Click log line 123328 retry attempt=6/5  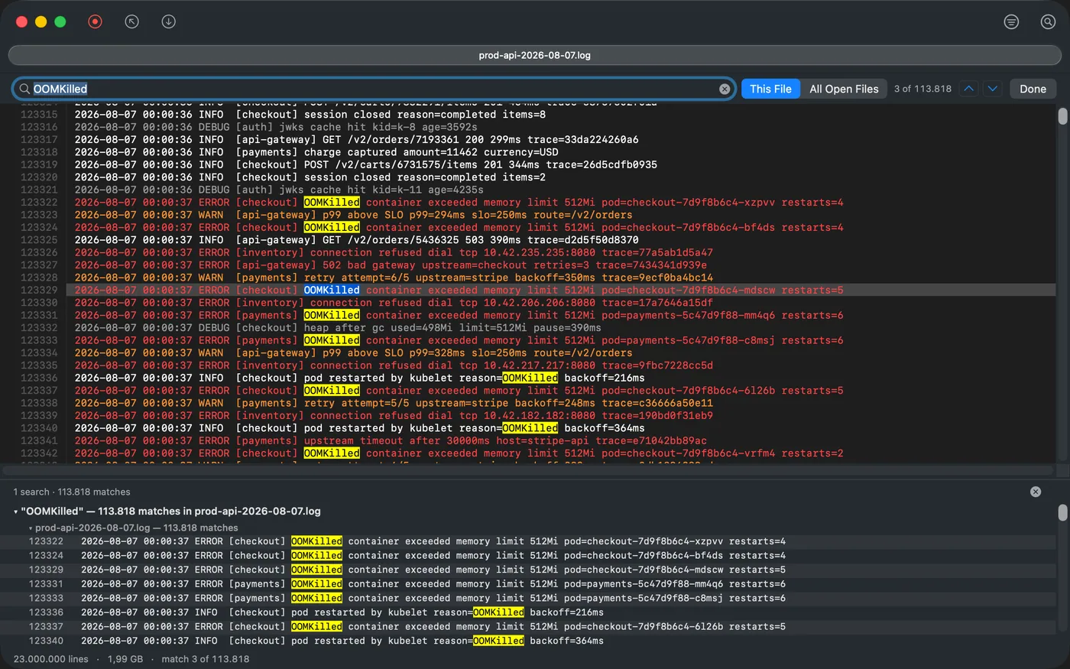(394, 278)
